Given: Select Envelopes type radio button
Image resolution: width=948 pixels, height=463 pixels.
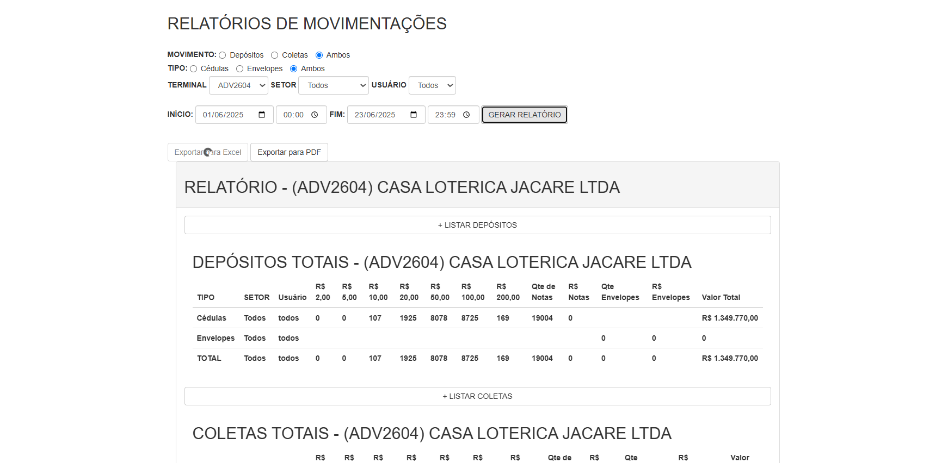Looking at the screenshot, I should pyautogui.click(x=239, y=69).
